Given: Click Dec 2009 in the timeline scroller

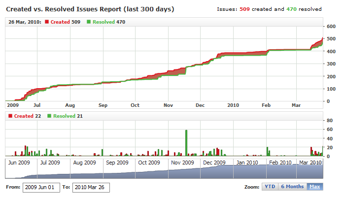Looking at the screenshot, I should (x=214, y=163).
